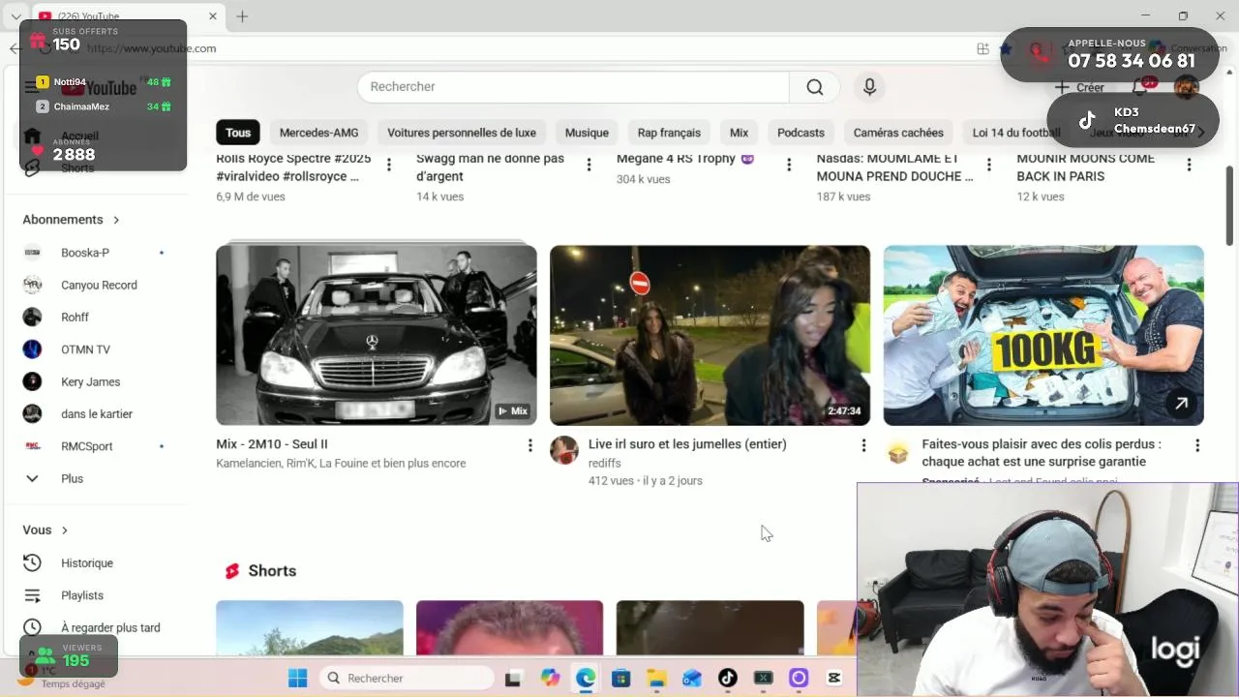Click the browser address bar URL
Viewport: 1239px width, 697px height.
click(152, 48)
